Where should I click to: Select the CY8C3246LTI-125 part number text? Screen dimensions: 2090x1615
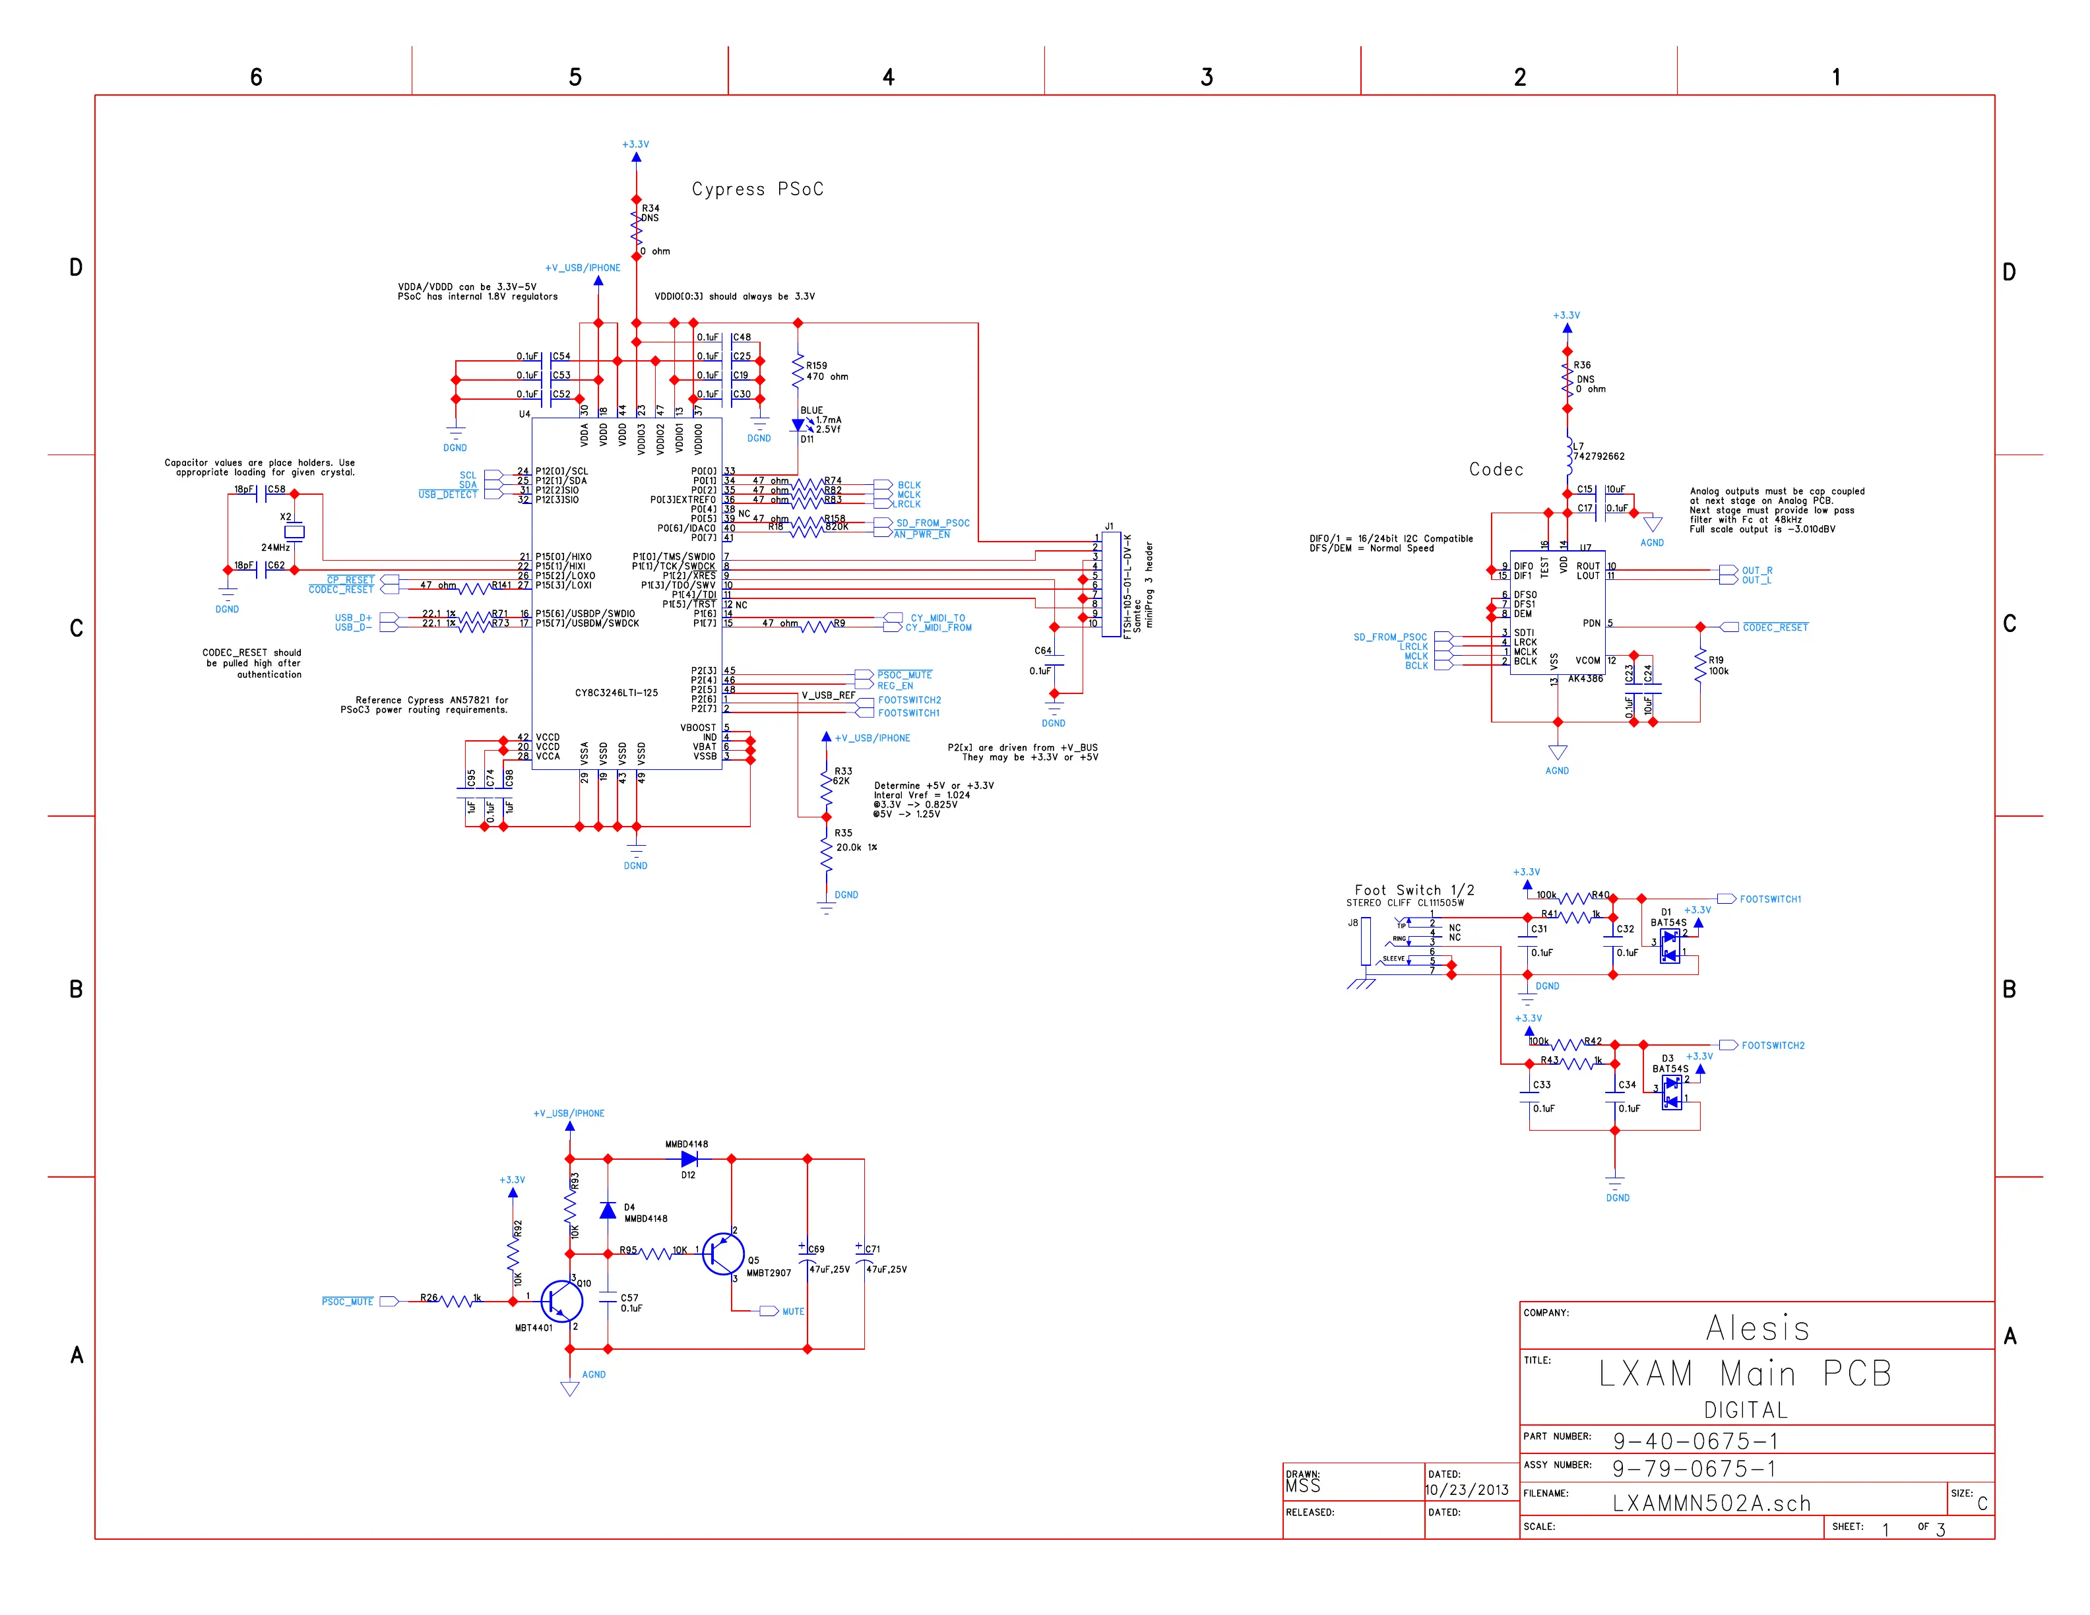click(616, 693)
